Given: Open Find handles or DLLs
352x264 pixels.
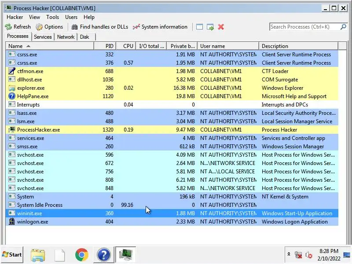Looking at the screenshot, I should (100, 27).
